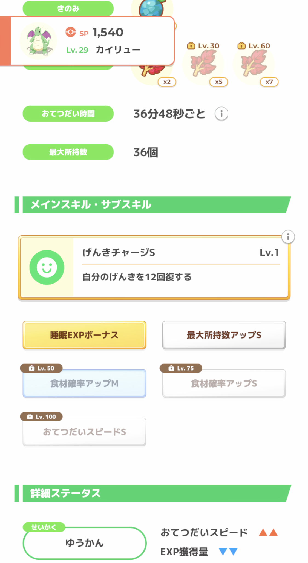Tap the Dragonite portrait thumbnail
308x563 pixels.
coord(38,41)
